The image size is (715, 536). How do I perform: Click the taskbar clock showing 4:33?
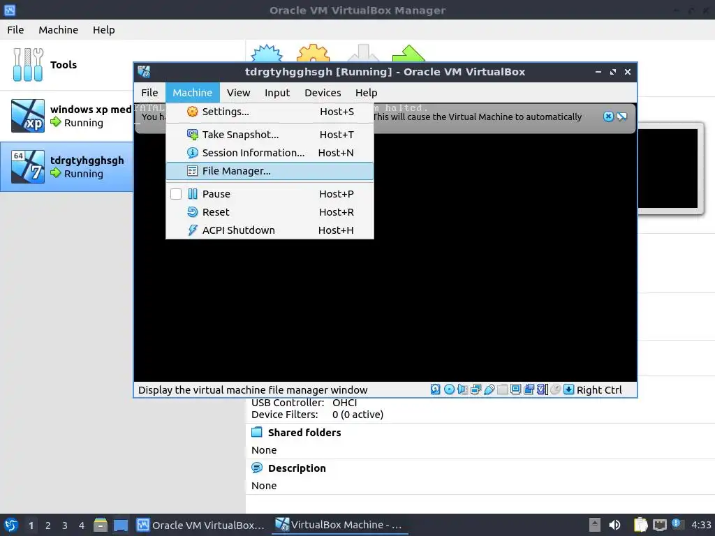[701, 525]
